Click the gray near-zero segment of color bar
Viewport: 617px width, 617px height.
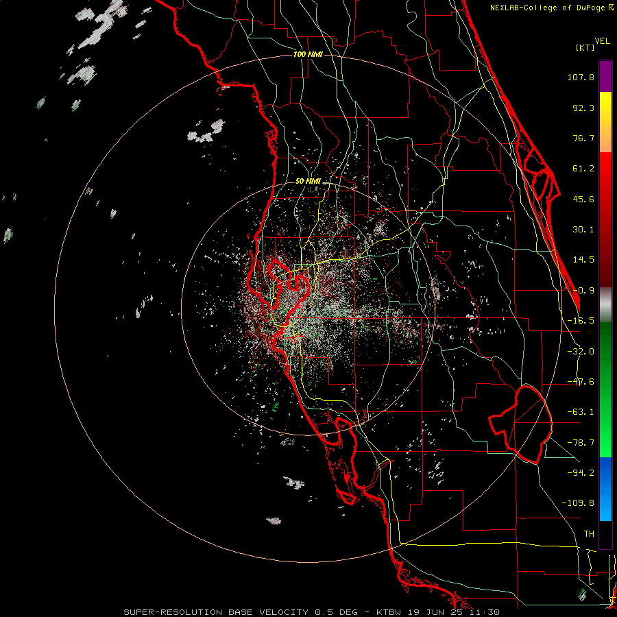605,304
